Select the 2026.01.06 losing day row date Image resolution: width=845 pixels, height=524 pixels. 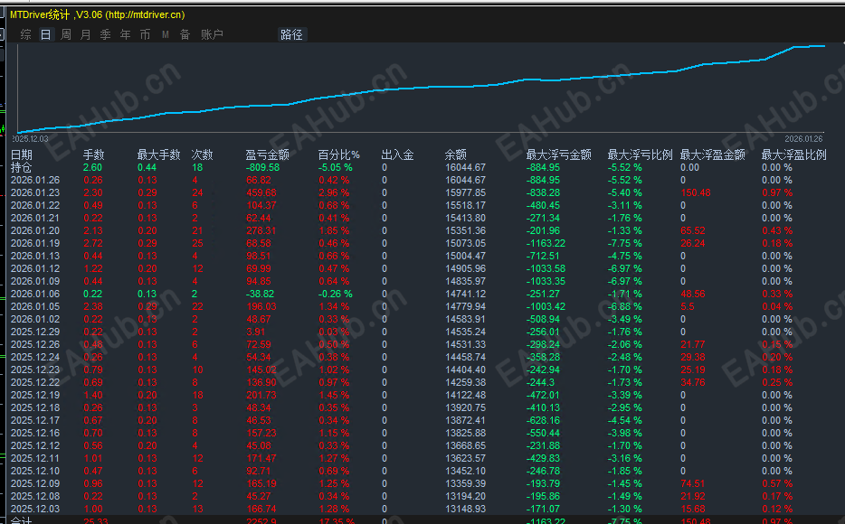click(x=35, y=294)
